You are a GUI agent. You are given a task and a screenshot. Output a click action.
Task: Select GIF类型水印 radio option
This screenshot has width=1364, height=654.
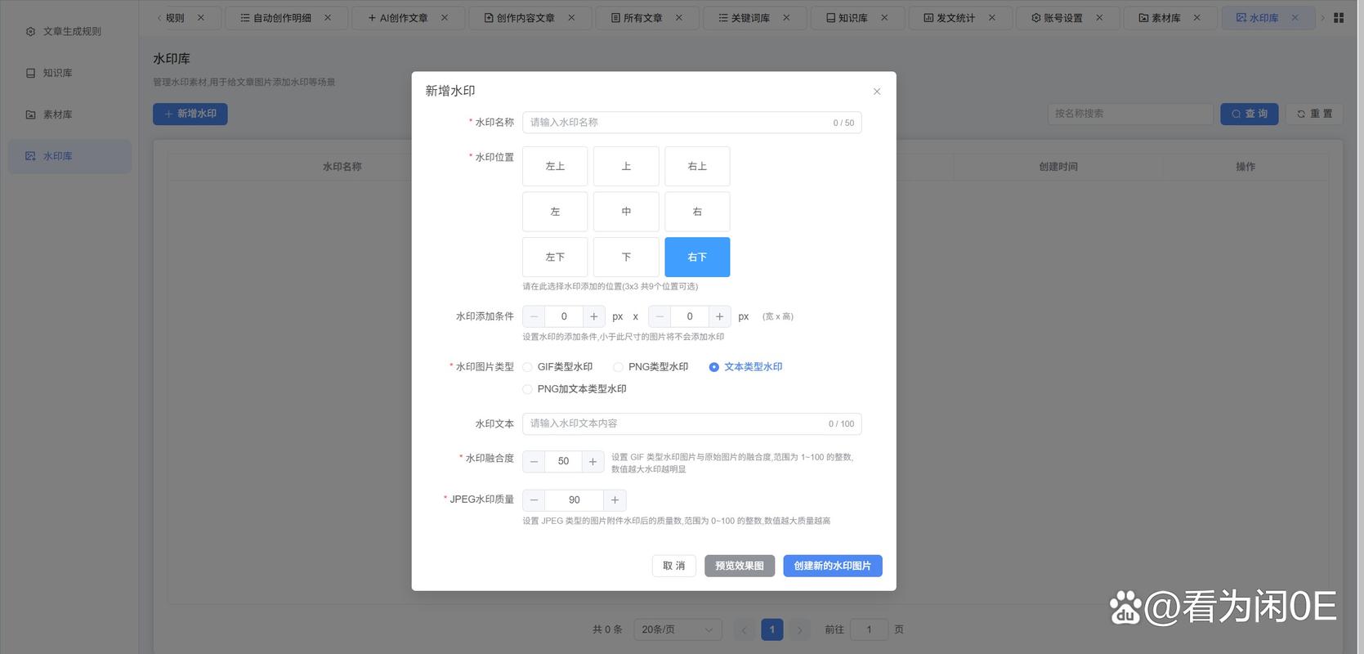coord(558,367)
